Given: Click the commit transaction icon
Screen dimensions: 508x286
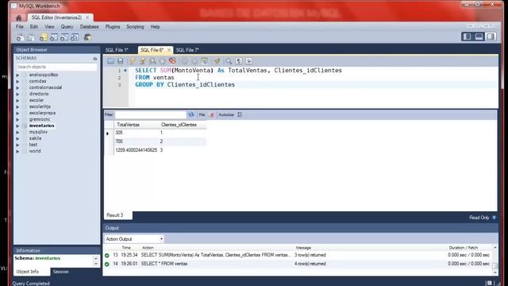Looking at the screenshot, I should click(x=184, y=61).
